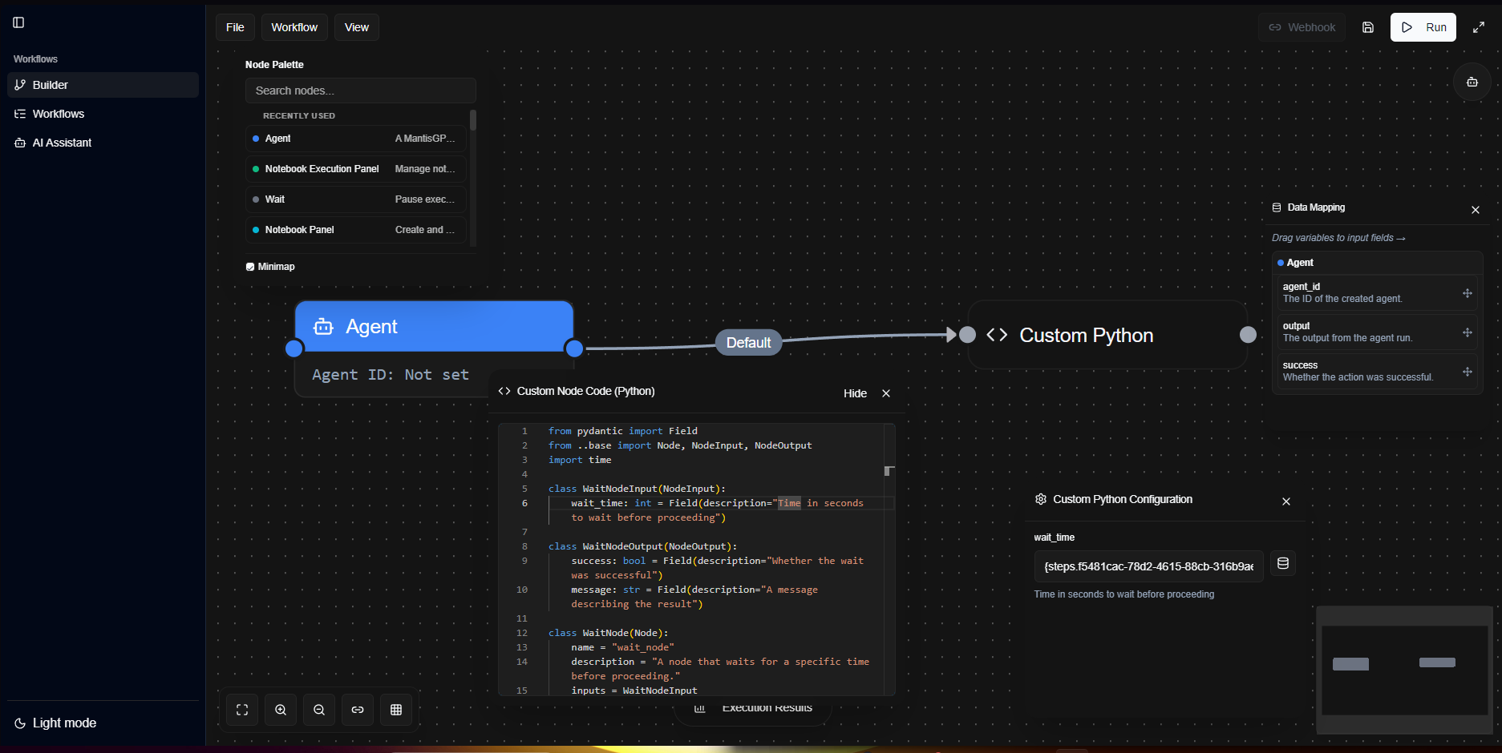Viewport: 1502px width, 753px height.
Task: Hide the Custom Node Code panel
Action: click(855, 393)
